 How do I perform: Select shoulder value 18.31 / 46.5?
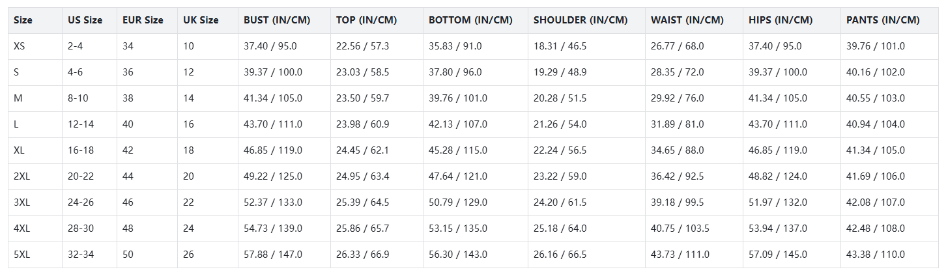(x=560, y=46)
